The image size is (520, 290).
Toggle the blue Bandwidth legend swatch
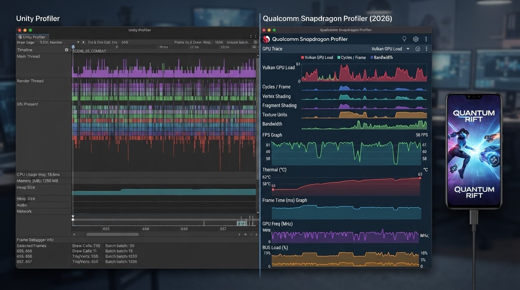pos(372,57)
